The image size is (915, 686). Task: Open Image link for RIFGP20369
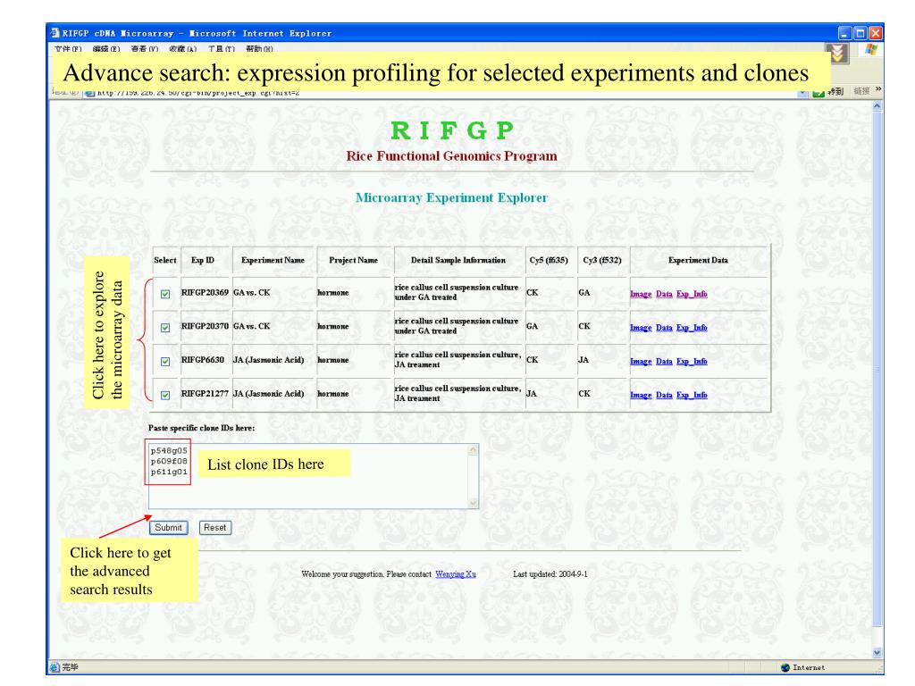tap(641, 294)
